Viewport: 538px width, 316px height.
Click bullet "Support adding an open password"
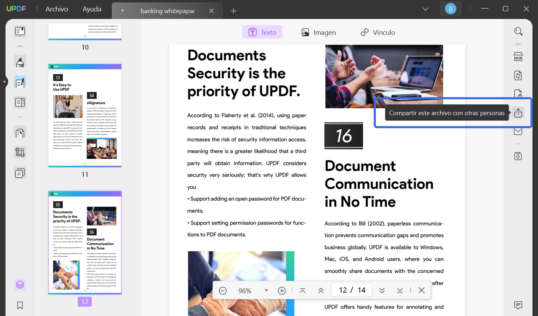point(247,205)
